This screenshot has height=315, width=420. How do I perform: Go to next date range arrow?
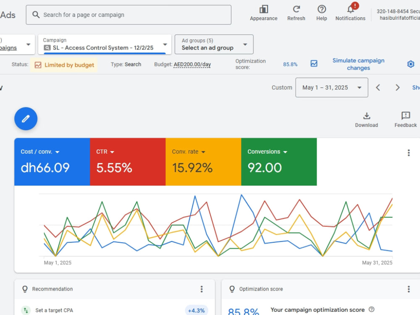397,88
